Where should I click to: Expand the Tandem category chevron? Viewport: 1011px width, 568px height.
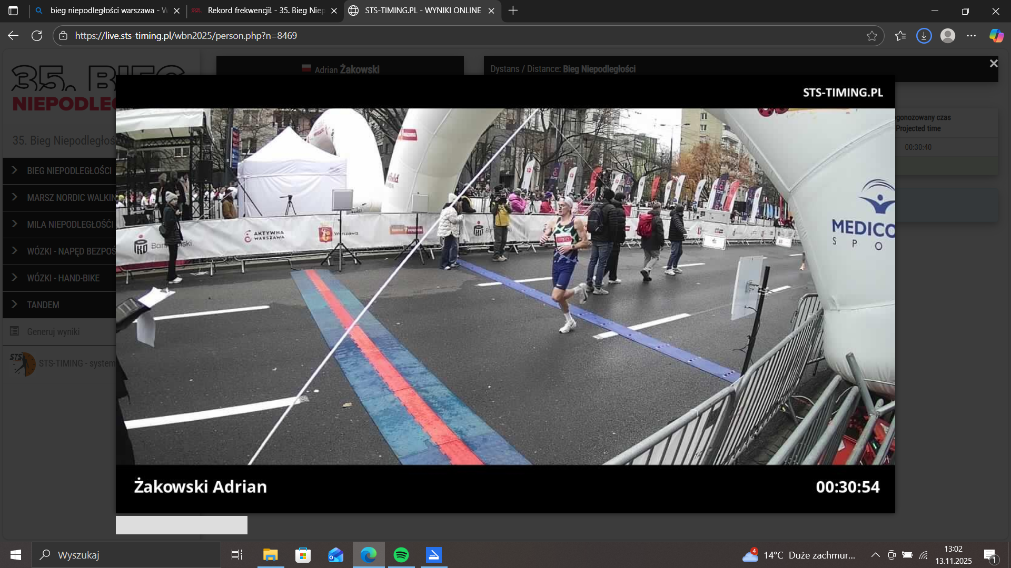15,305
